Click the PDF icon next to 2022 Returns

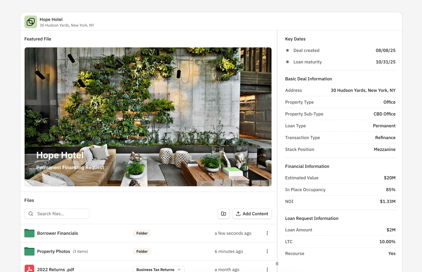30,268
